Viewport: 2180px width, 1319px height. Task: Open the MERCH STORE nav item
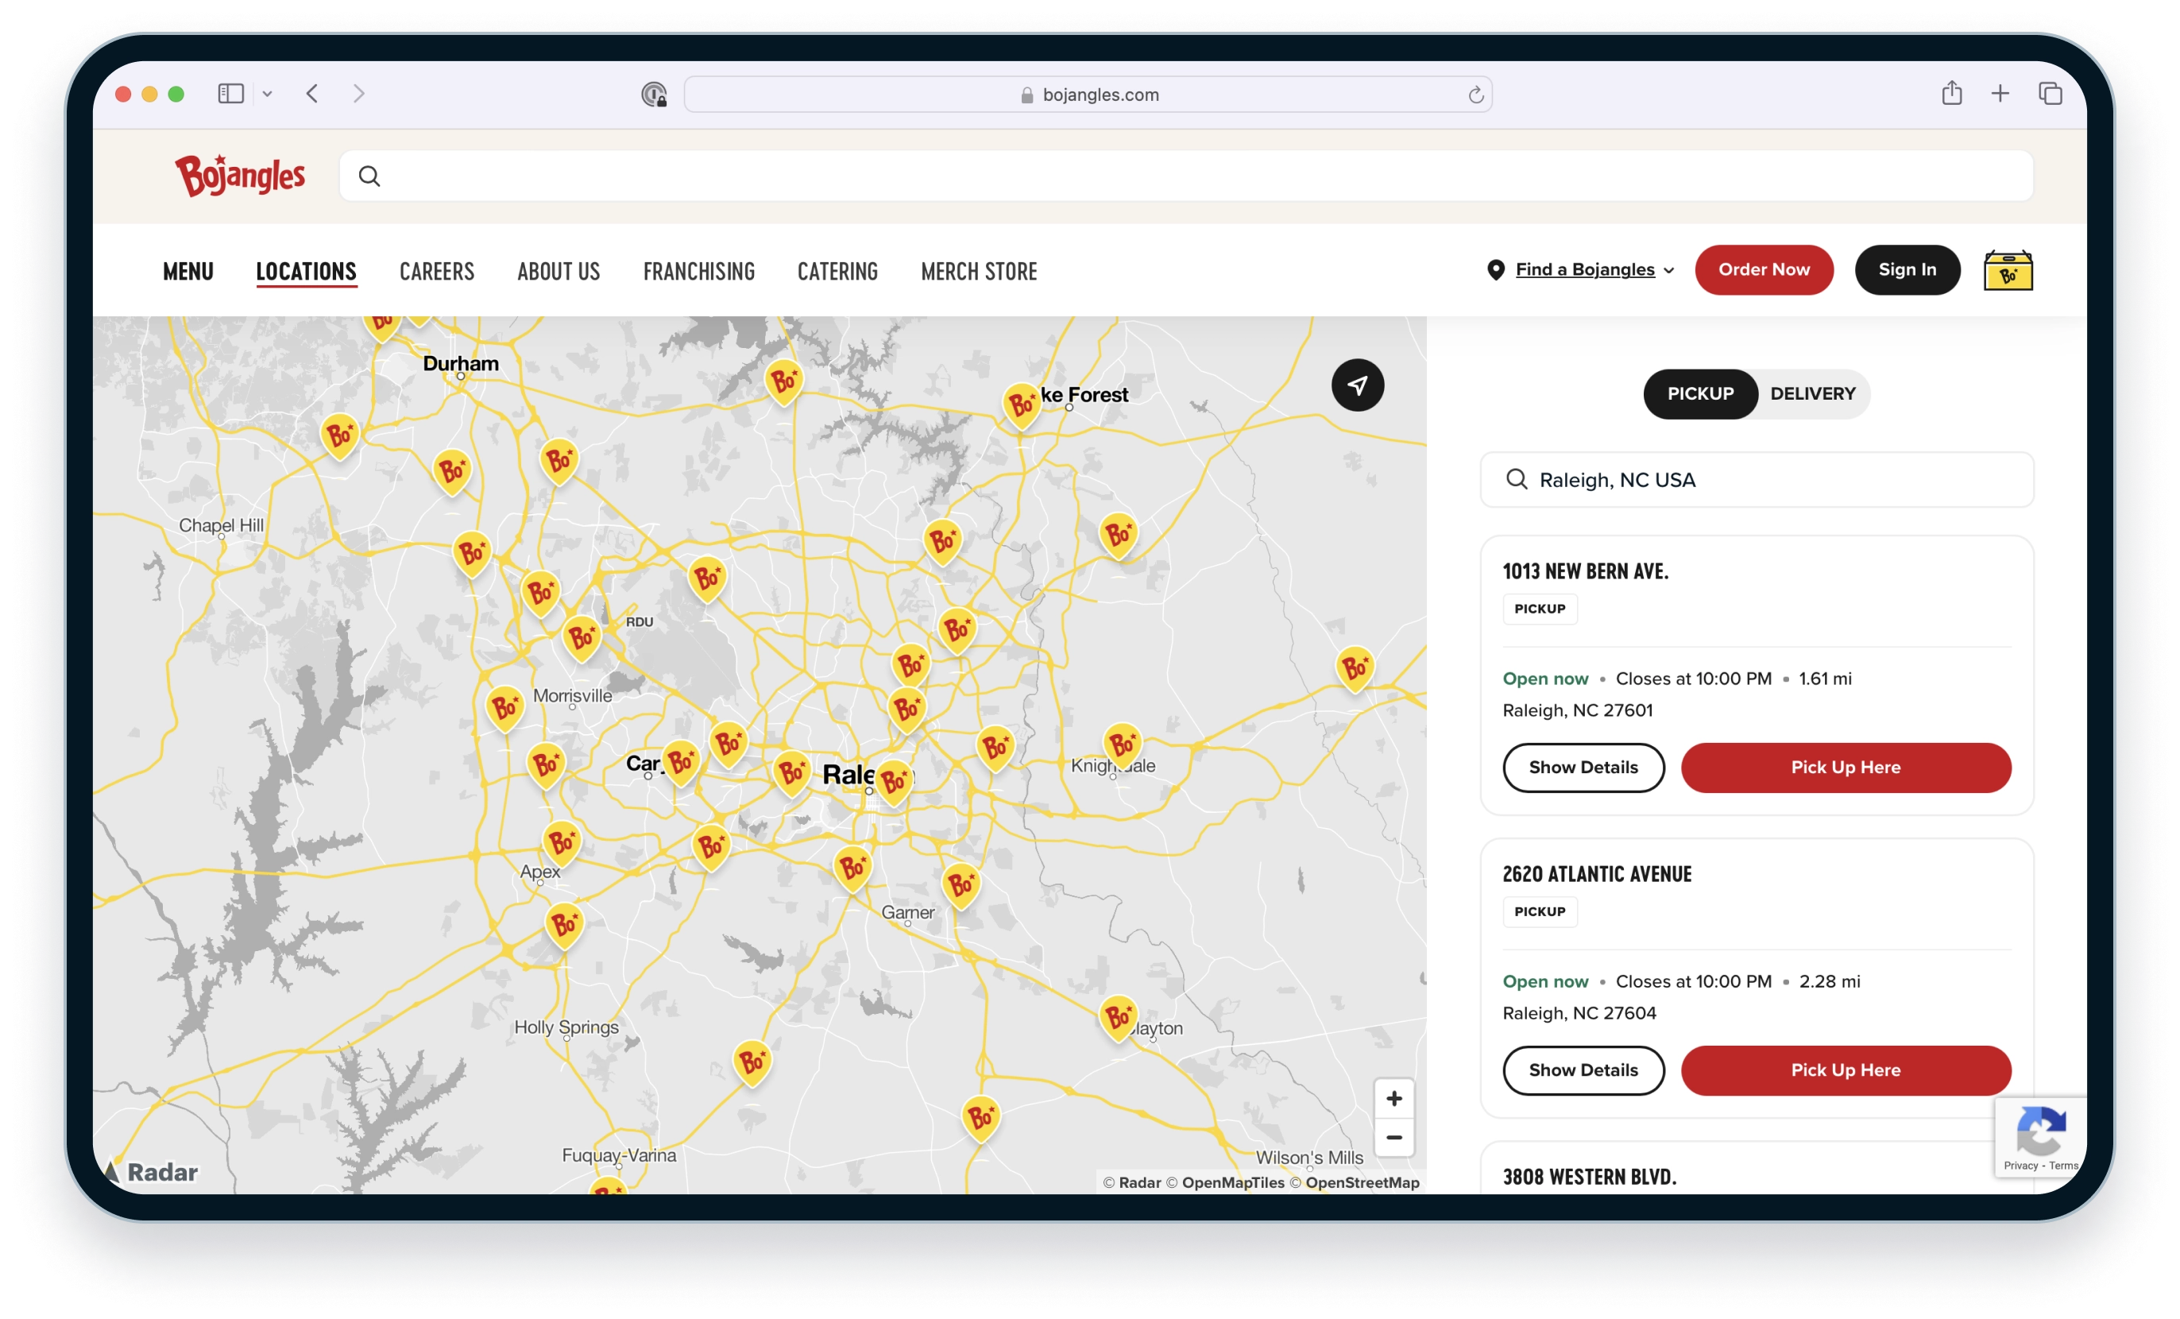pos(979,272)
